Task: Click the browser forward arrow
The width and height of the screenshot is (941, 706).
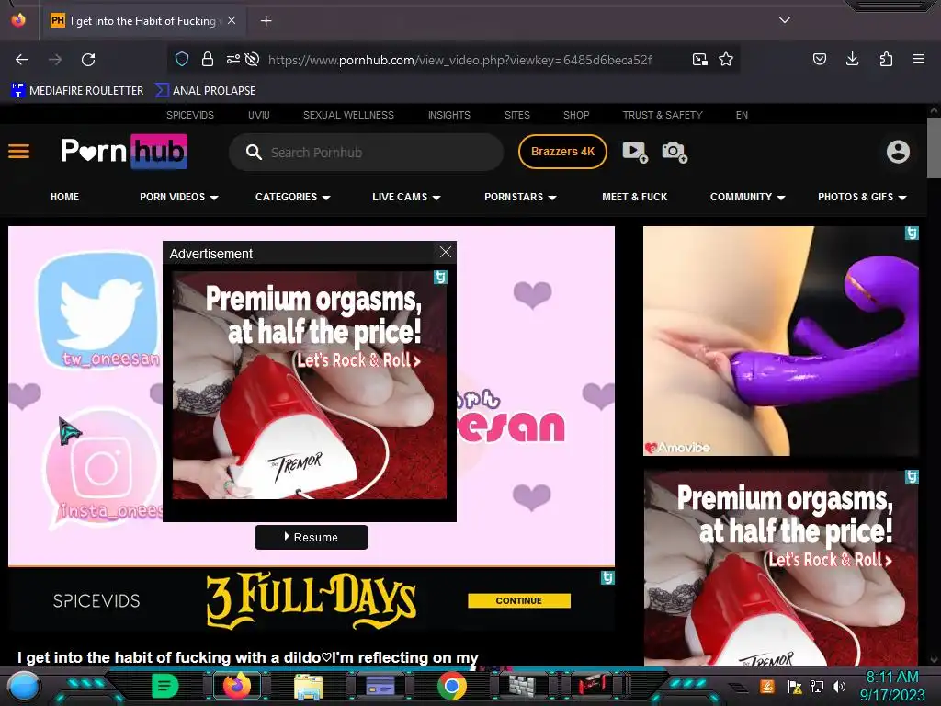Action: click(x=55, y=60)
